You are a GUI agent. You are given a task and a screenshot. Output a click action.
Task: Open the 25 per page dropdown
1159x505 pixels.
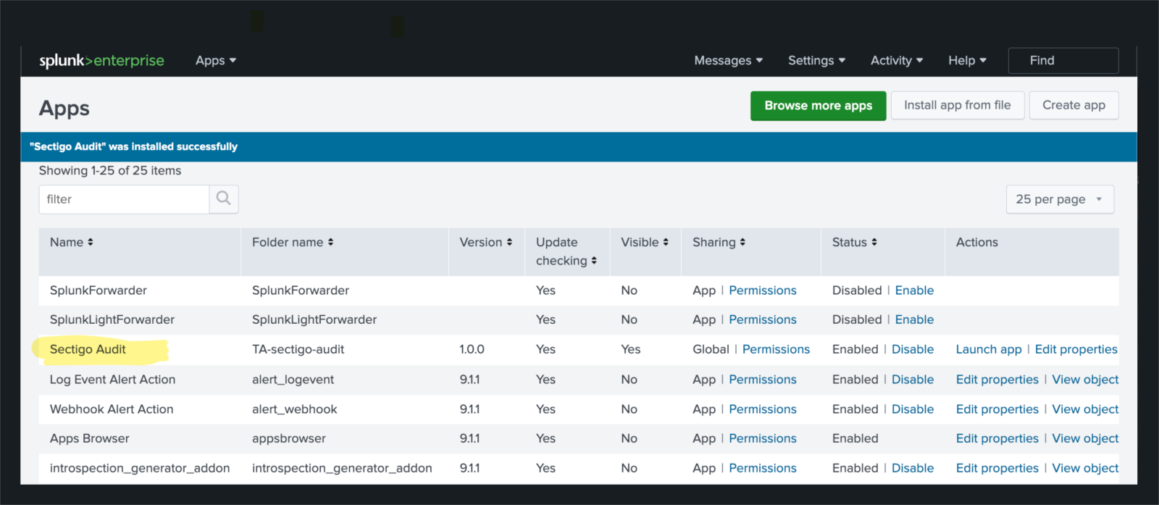1059,199
